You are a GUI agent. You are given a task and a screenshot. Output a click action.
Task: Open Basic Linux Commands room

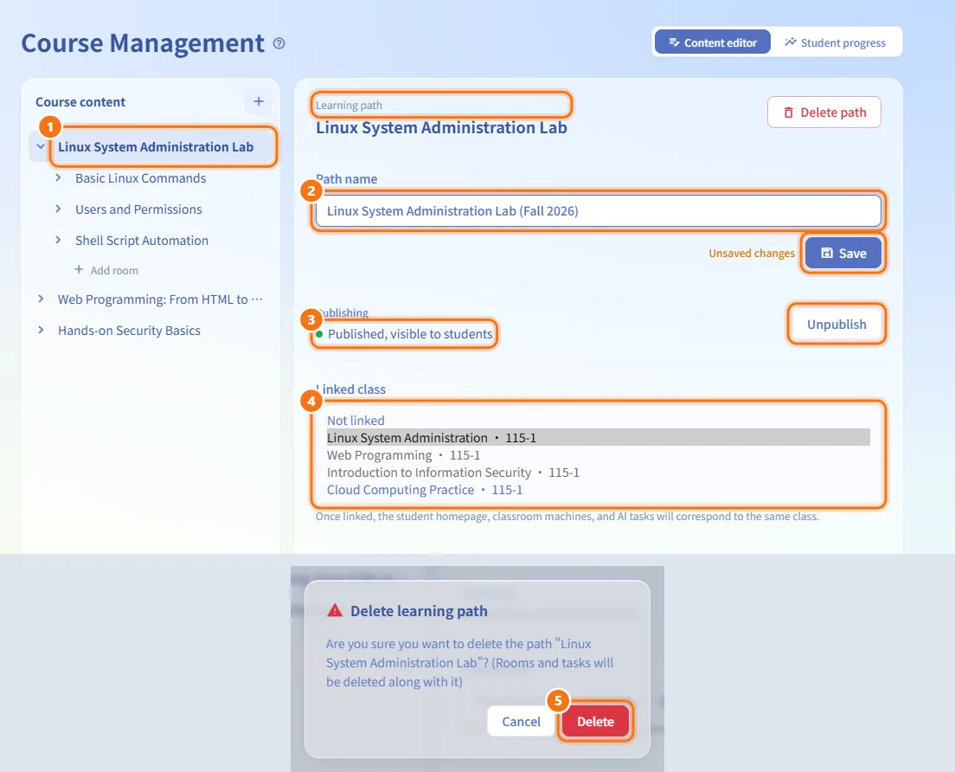(141, 178)
